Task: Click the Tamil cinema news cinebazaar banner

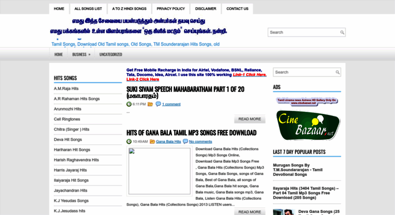Action: 307,101
